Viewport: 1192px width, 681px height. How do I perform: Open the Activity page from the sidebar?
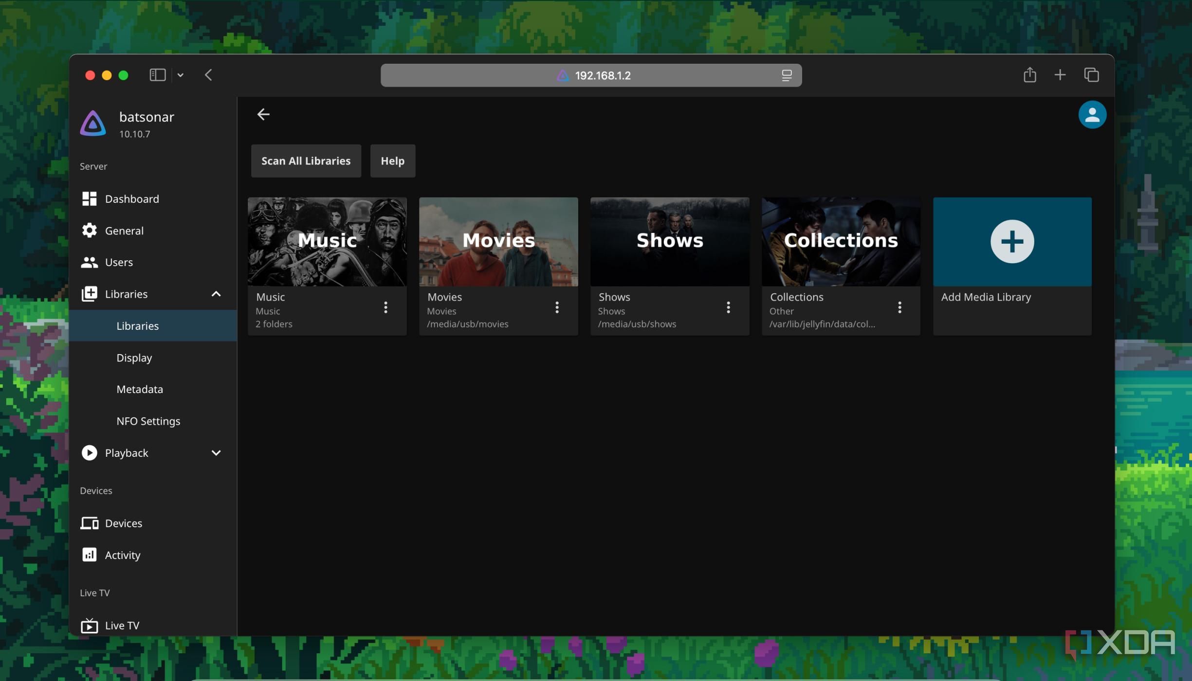coord(153,555)
